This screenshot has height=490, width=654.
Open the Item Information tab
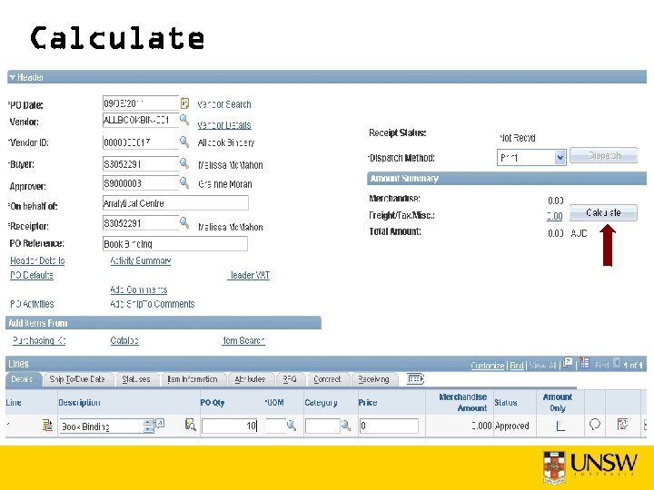pyautogui.click(x=193, y=379)
